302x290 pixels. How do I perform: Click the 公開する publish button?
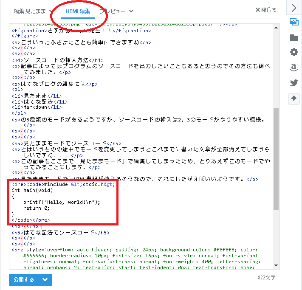pos(24,280)
